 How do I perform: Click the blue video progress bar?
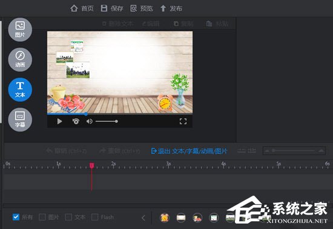tap(67, 114)
